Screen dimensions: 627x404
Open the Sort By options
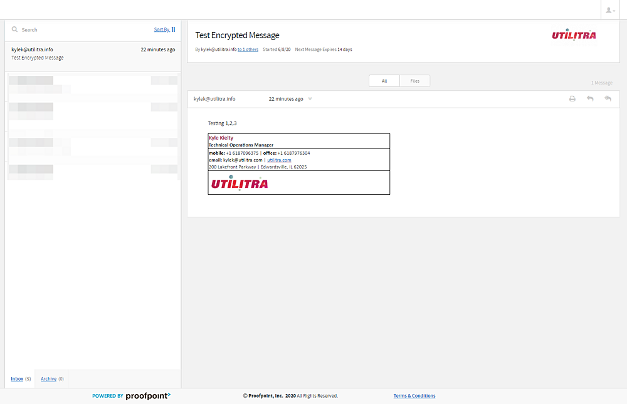(x=161, y=29)
